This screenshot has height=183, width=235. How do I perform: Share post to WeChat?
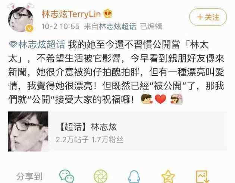[66, 176]
